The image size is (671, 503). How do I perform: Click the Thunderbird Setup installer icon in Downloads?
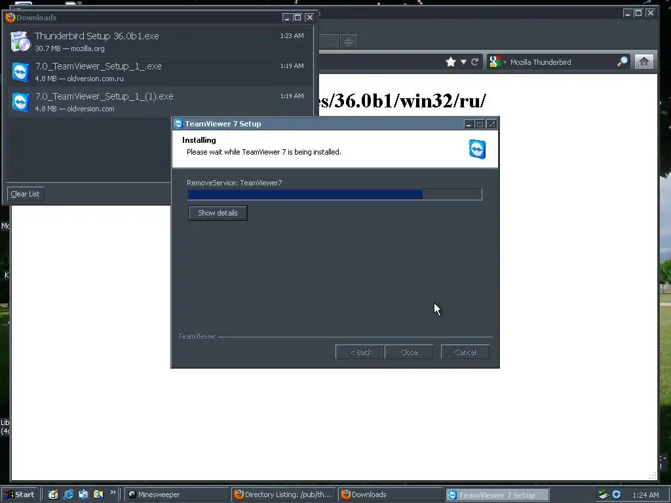tap(20, 41)
